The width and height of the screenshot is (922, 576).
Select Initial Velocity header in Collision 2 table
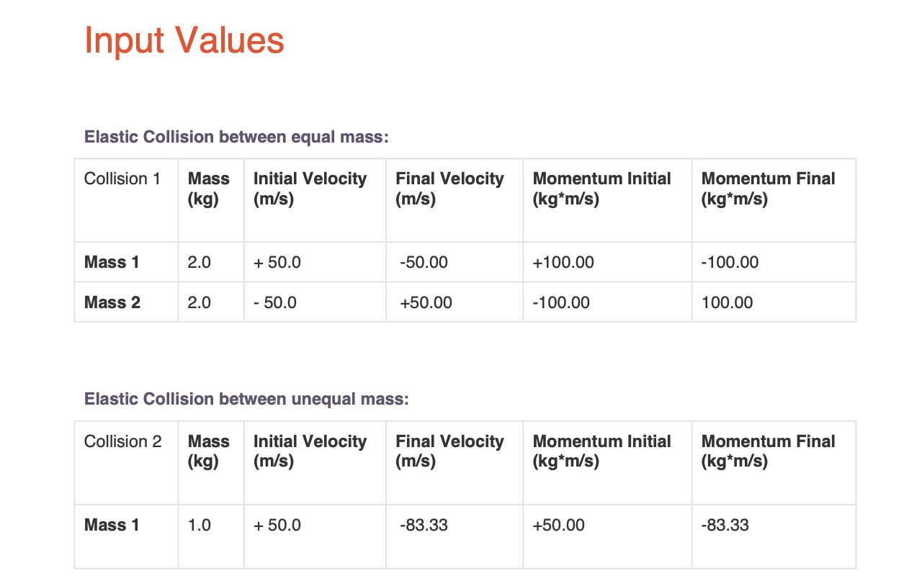point(310,451)
